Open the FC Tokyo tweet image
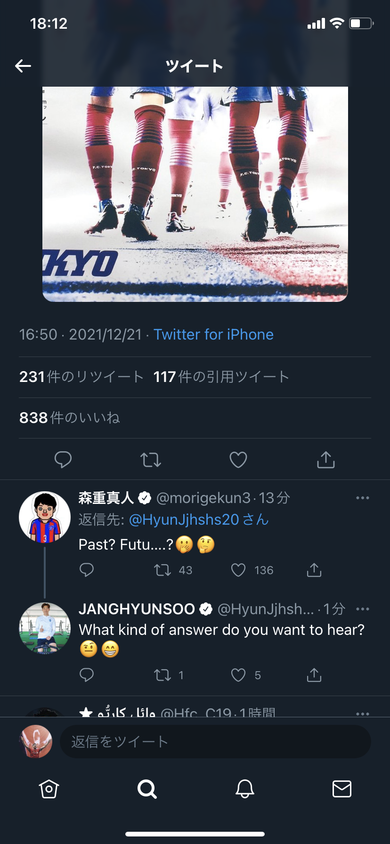This screenshot has height=844, width=390. pos(195,193)
